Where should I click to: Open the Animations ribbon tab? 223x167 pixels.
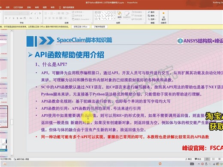click(8, 7)
